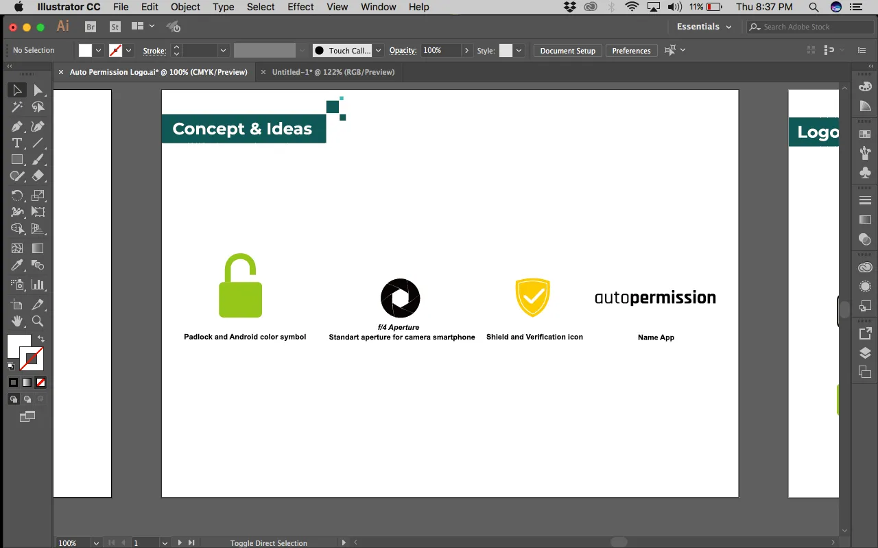The image size is (878, 548).
Task: Select the Free Transform tool
Action: [x=38, y=212]
